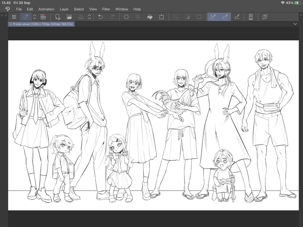Toggle Snap to Grid
The height and width of the screenshot is (227, 303).
(237, 17)
